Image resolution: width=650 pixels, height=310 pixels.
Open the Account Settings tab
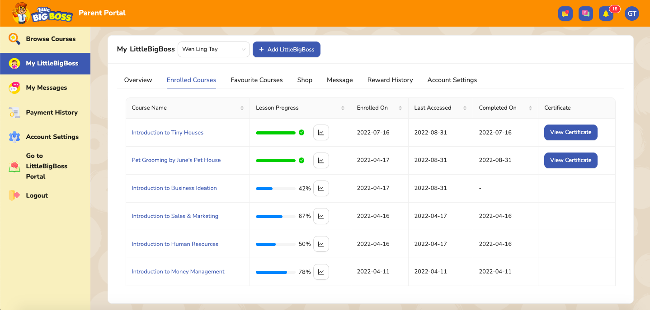(452, 80)
